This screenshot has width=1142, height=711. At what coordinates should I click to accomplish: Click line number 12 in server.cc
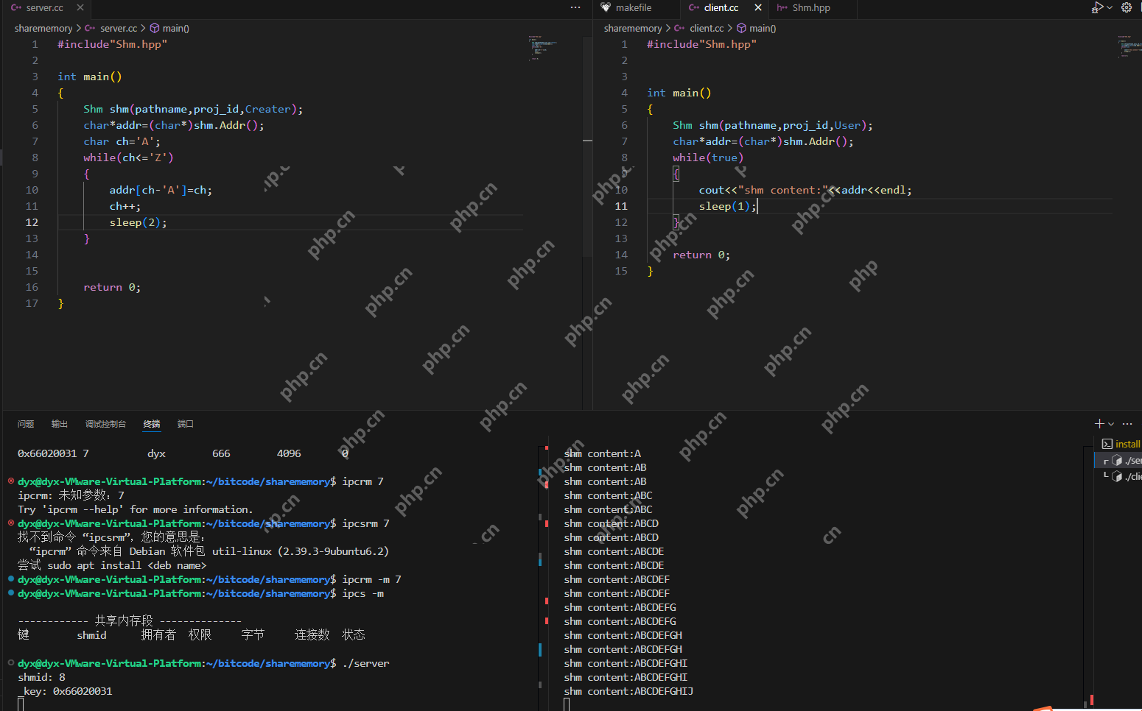(32, 222)
